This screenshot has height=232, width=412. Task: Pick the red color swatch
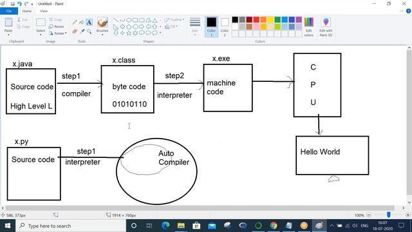pyautogui.click(x=256, y=20)
